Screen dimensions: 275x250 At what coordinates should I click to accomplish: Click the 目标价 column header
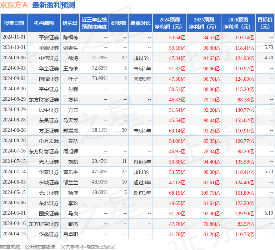point(265,23)
